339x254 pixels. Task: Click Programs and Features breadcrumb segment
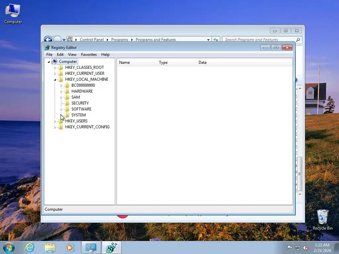(x=156, y=40)
